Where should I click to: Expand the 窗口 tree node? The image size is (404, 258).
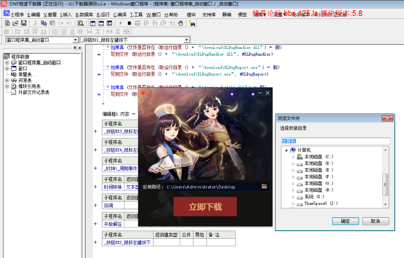(7, 69)
